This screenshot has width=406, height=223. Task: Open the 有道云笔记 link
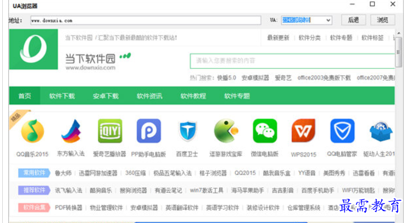[168, 191]
